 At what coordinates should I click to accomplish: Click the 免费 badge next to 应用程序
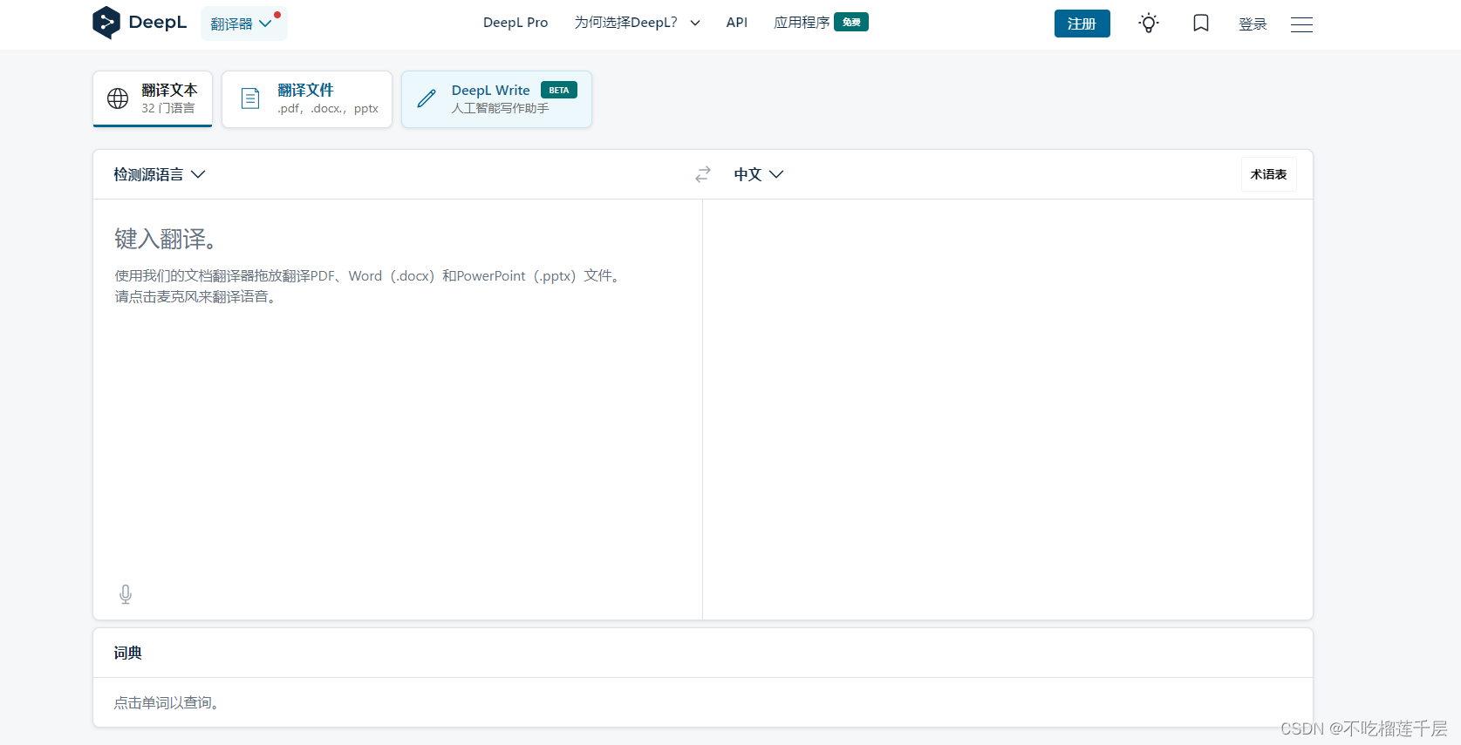(x=851, y=22)
